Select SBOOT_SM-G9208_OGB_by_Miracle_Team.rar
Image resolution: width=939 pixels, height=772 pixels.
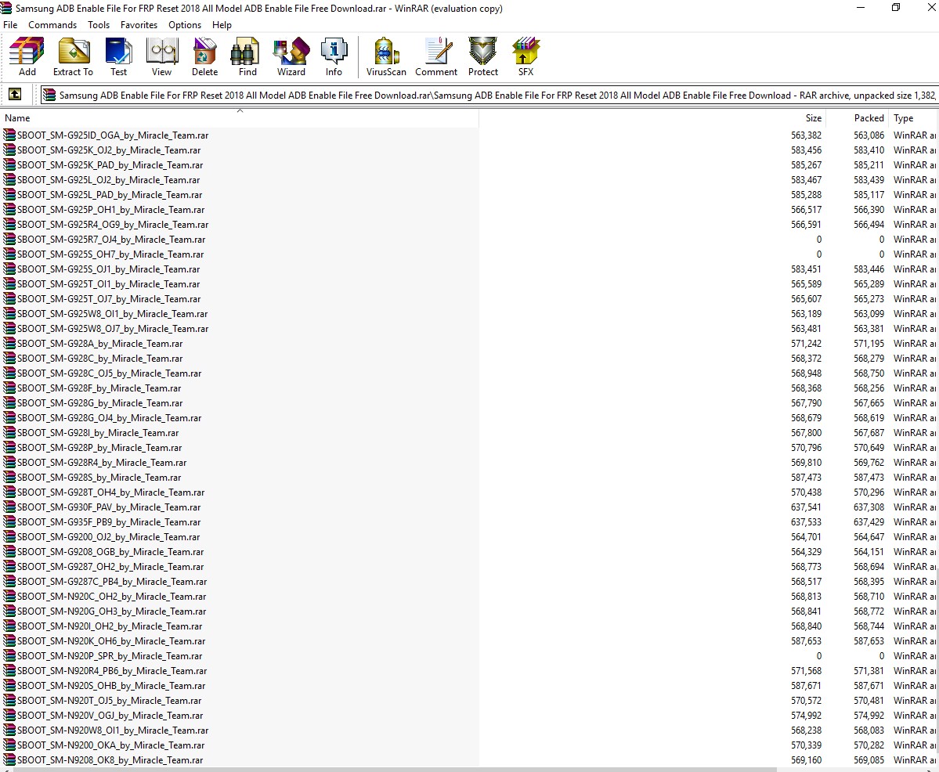(x=110, y=552)
